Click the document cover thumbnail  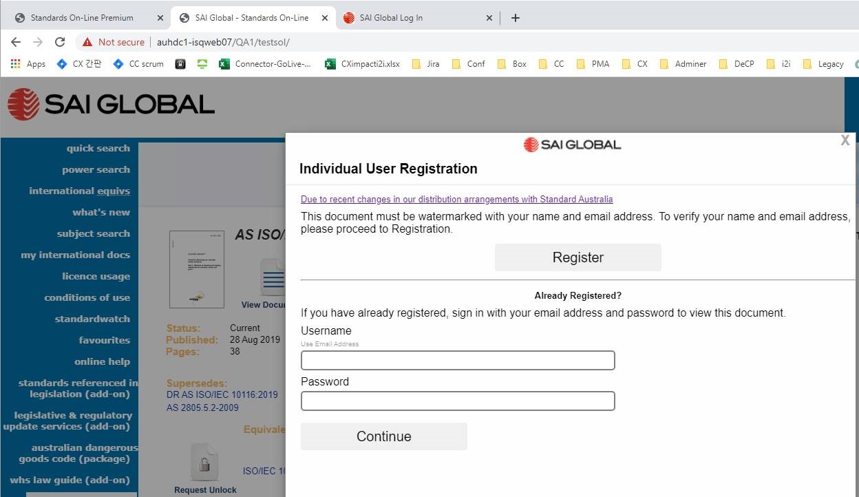197,269
